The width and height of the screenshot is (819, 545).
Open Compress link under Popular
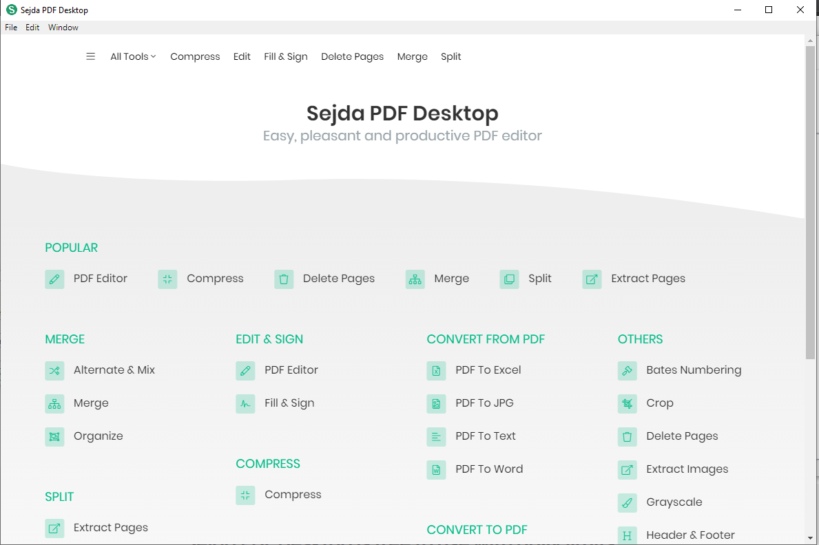tap(215, 279)
